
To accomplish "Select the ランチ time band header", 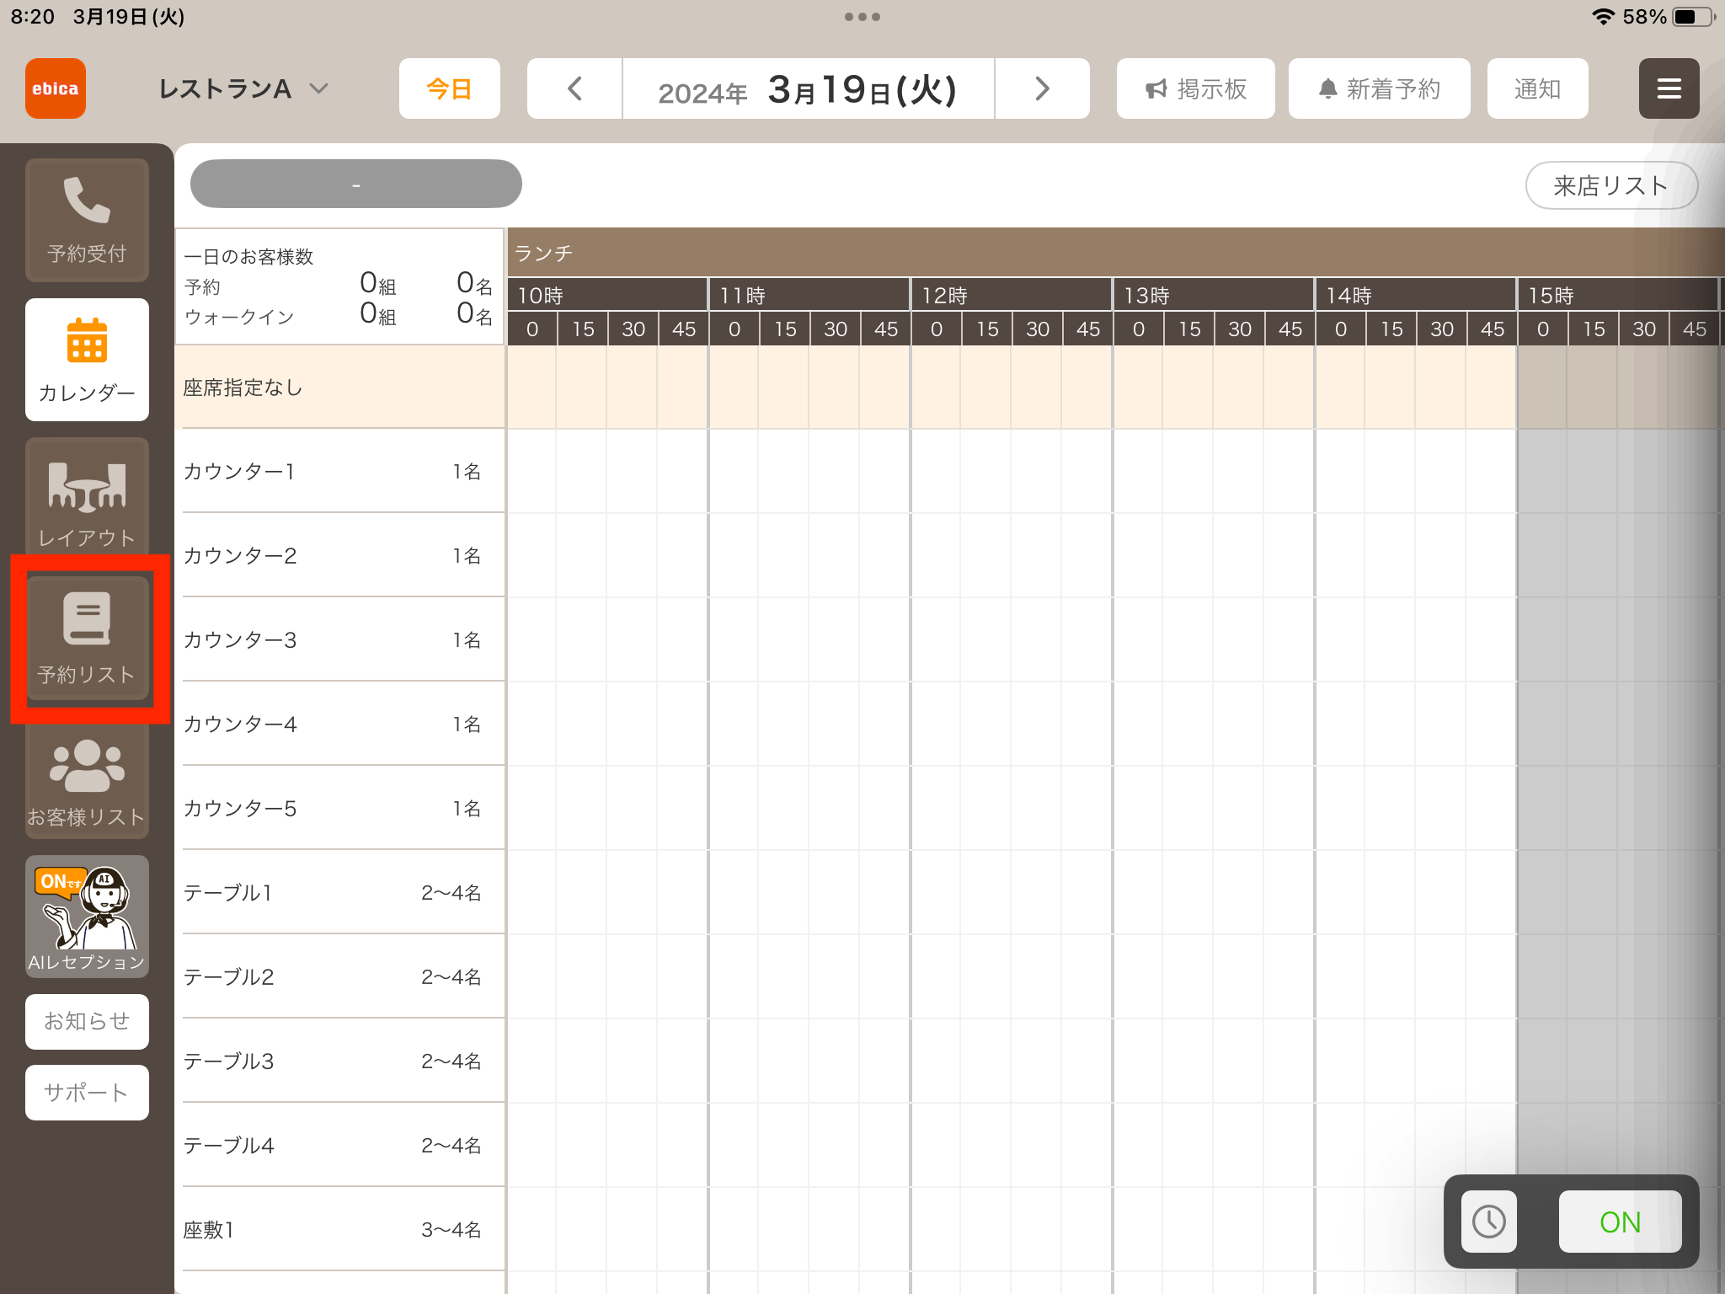I will (x=1115, y=252).
